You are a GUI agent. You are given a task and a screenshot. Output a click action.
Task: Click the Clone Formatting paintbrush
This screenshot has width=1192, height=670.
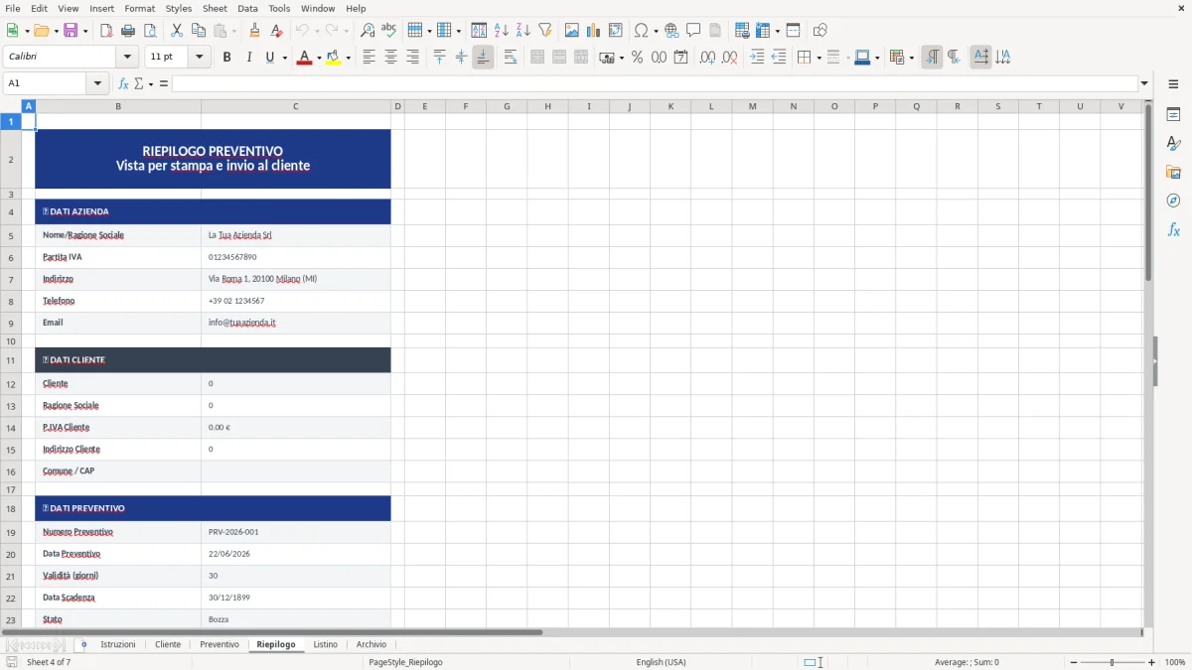point(254,31)
